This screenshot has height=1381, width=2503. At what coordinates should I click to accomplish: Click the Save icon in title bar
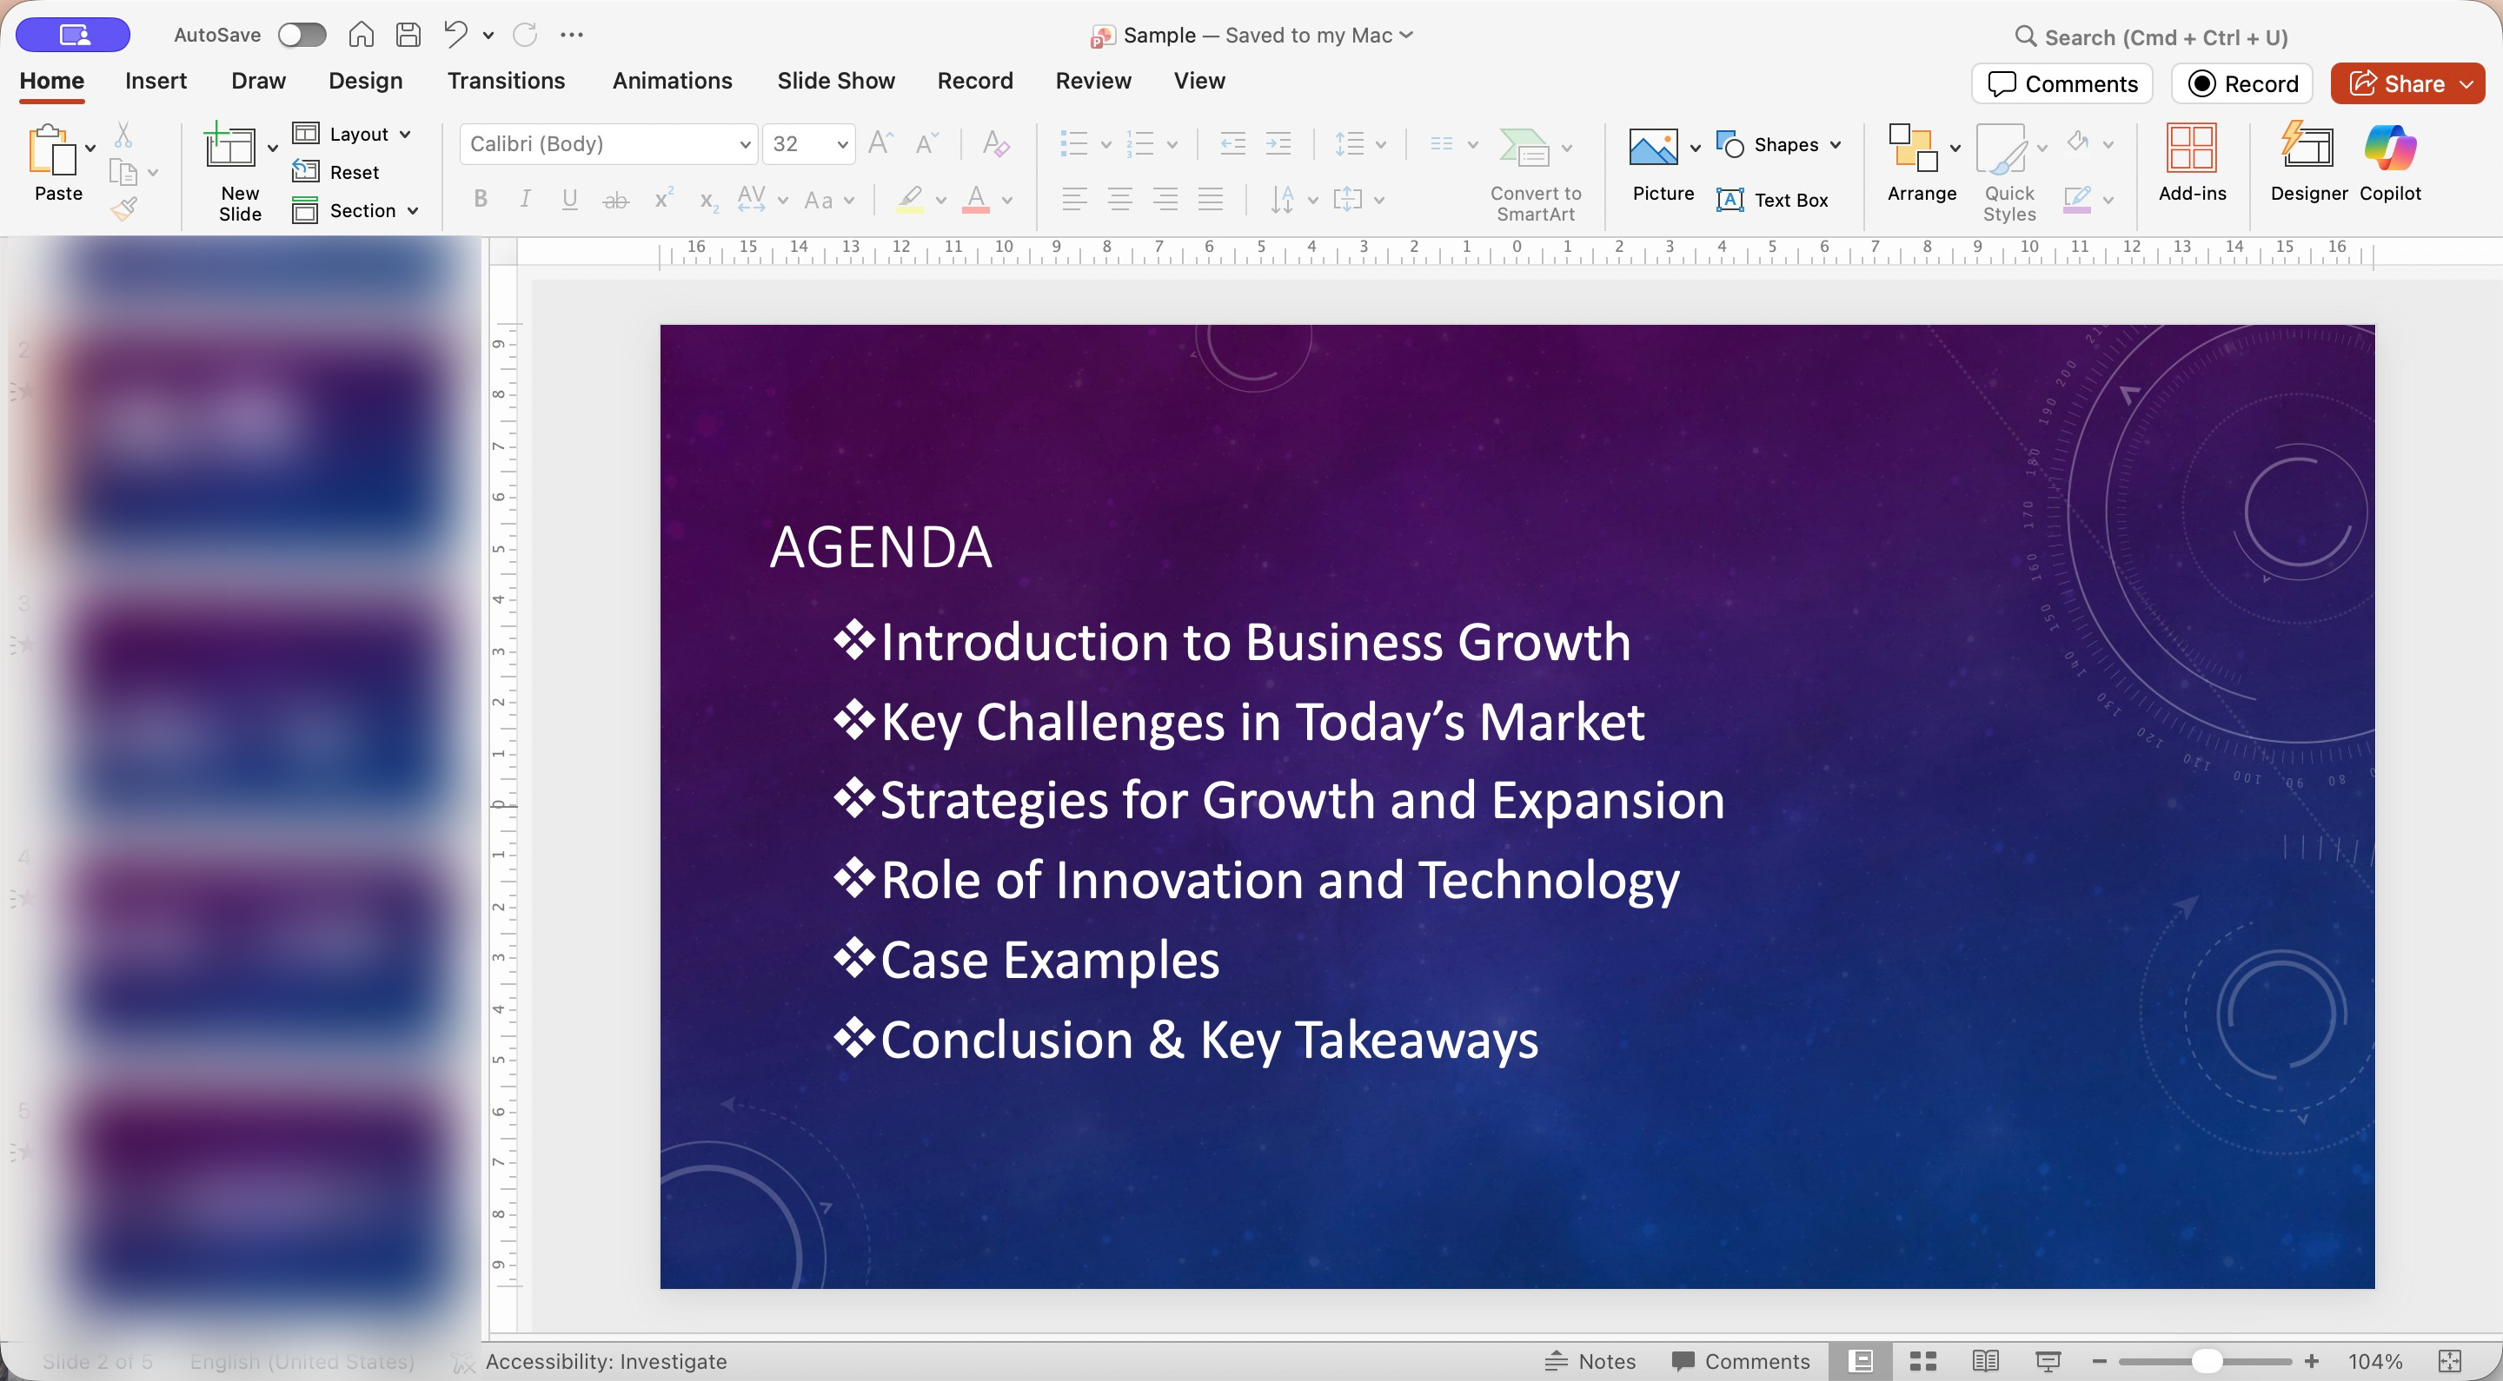tap(408, 35)
